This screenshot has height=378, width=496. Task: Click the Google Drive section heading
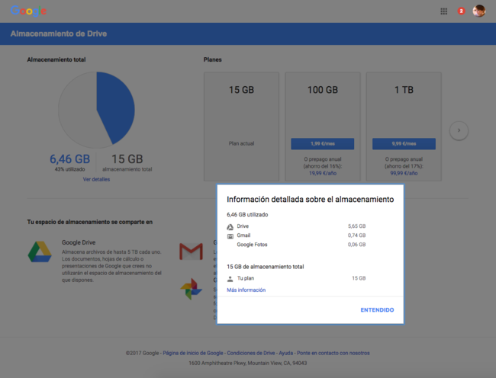tap(79, 242)
